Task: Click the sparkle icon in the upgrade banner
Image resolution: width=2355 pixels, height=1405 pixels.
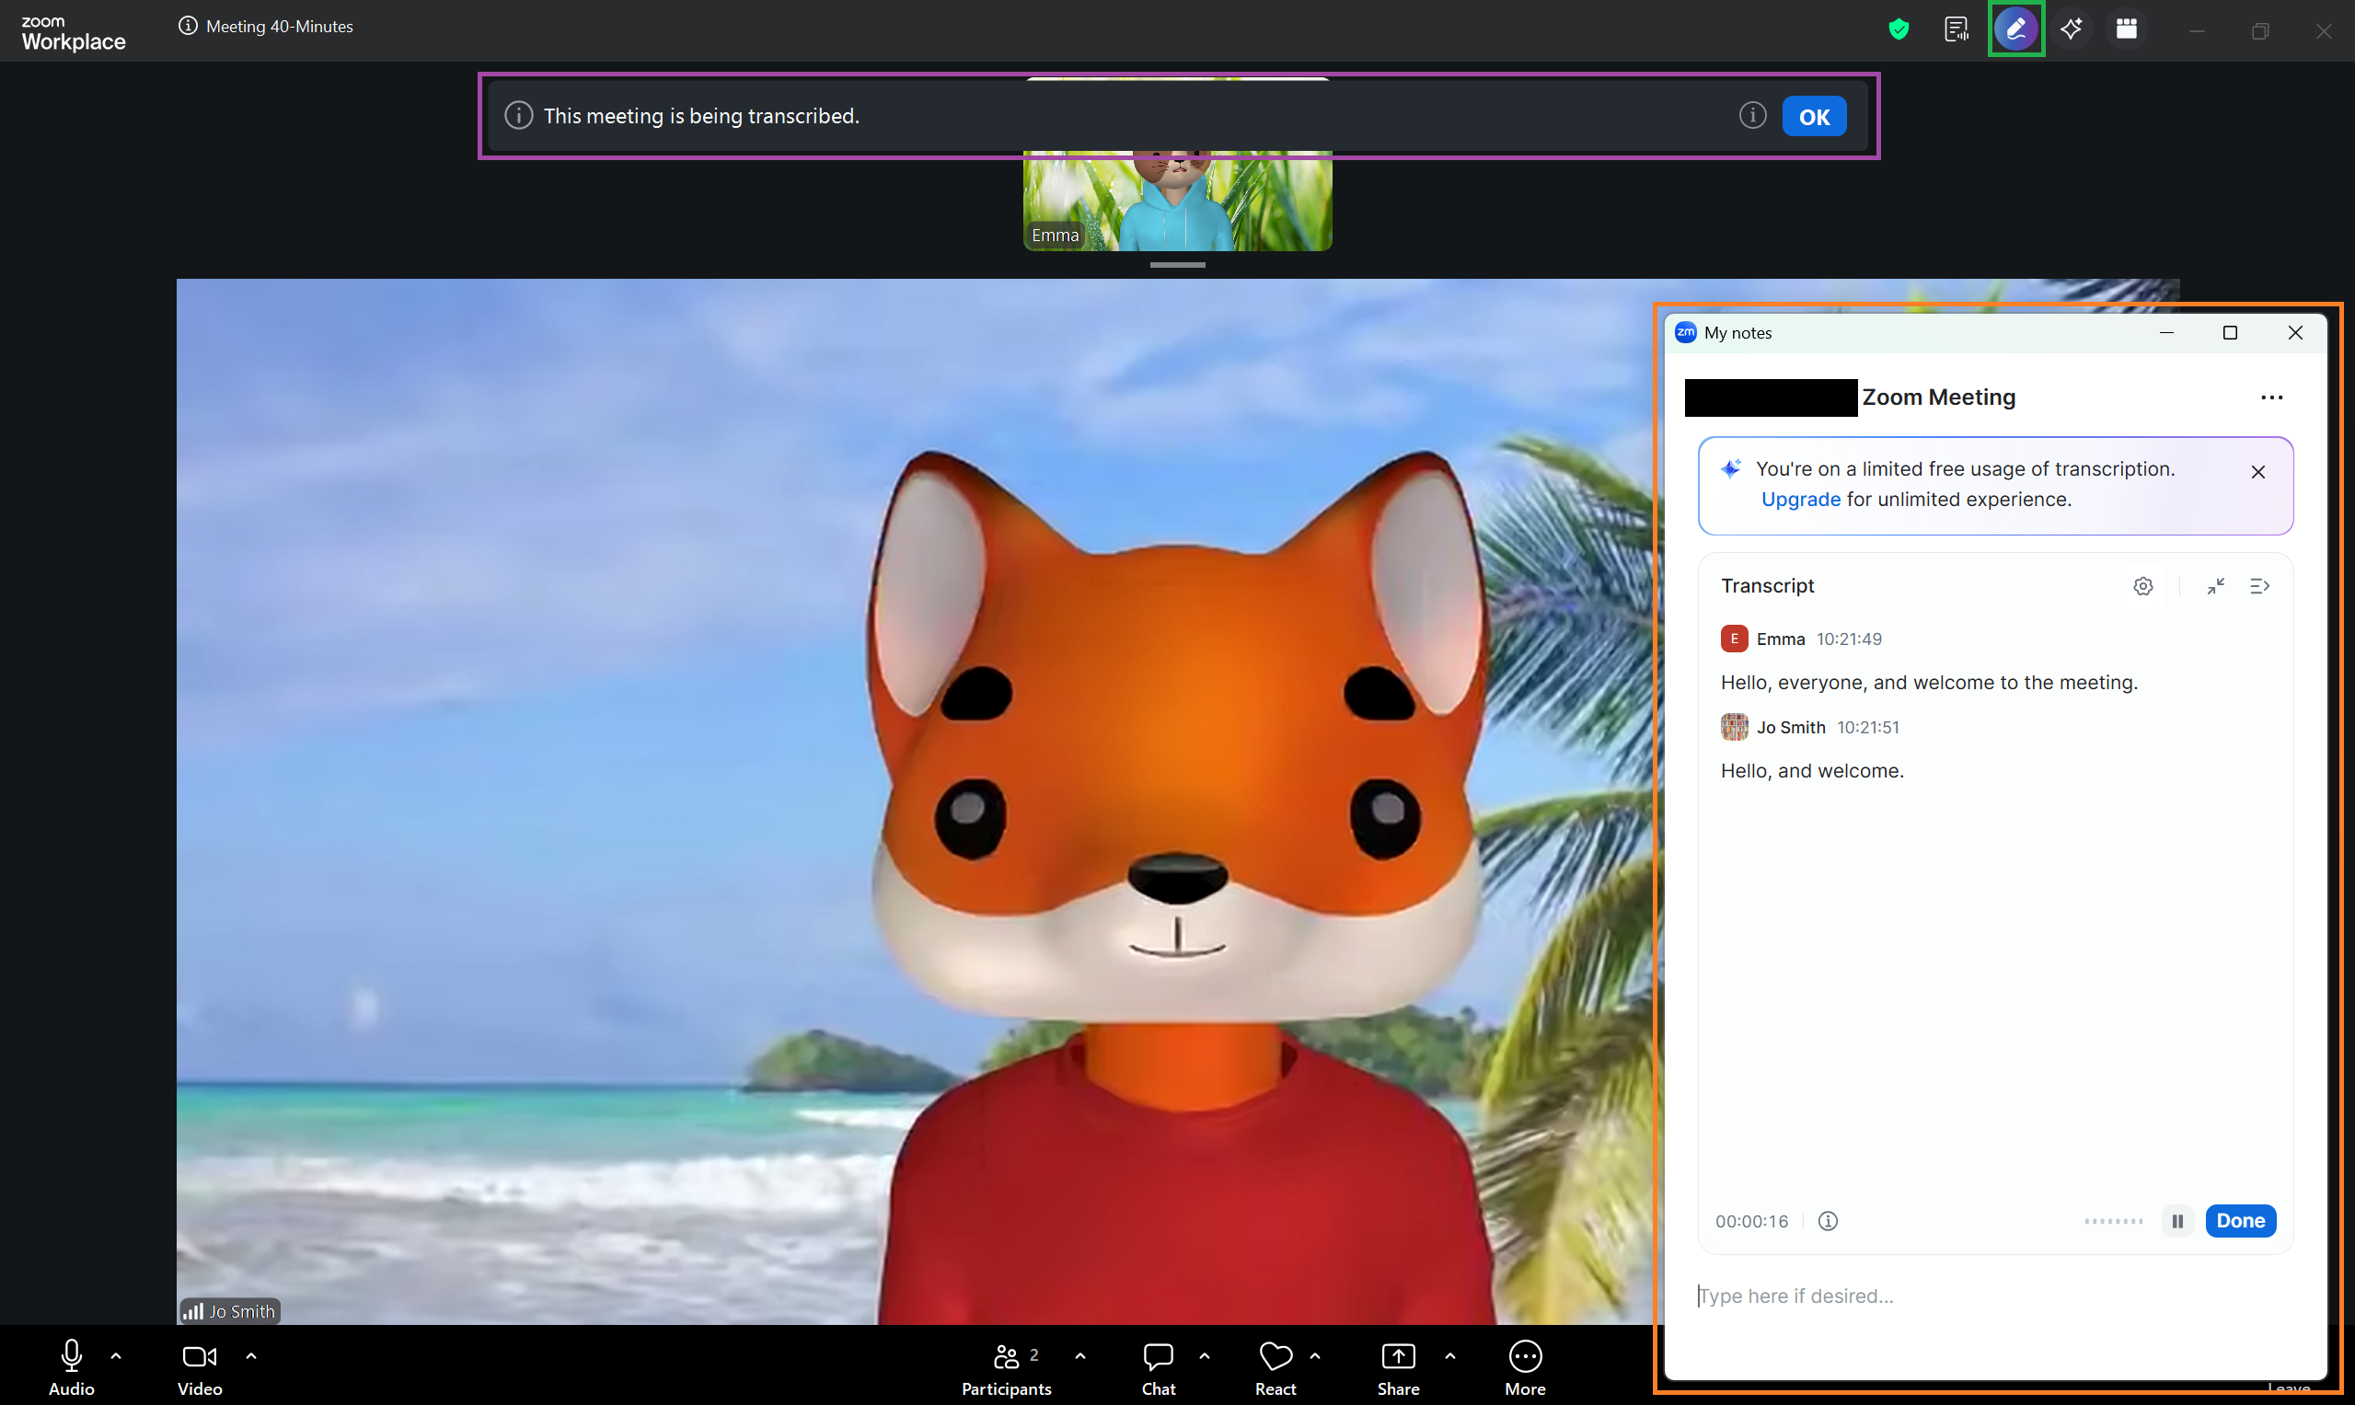Action: tap(1731, 468)
